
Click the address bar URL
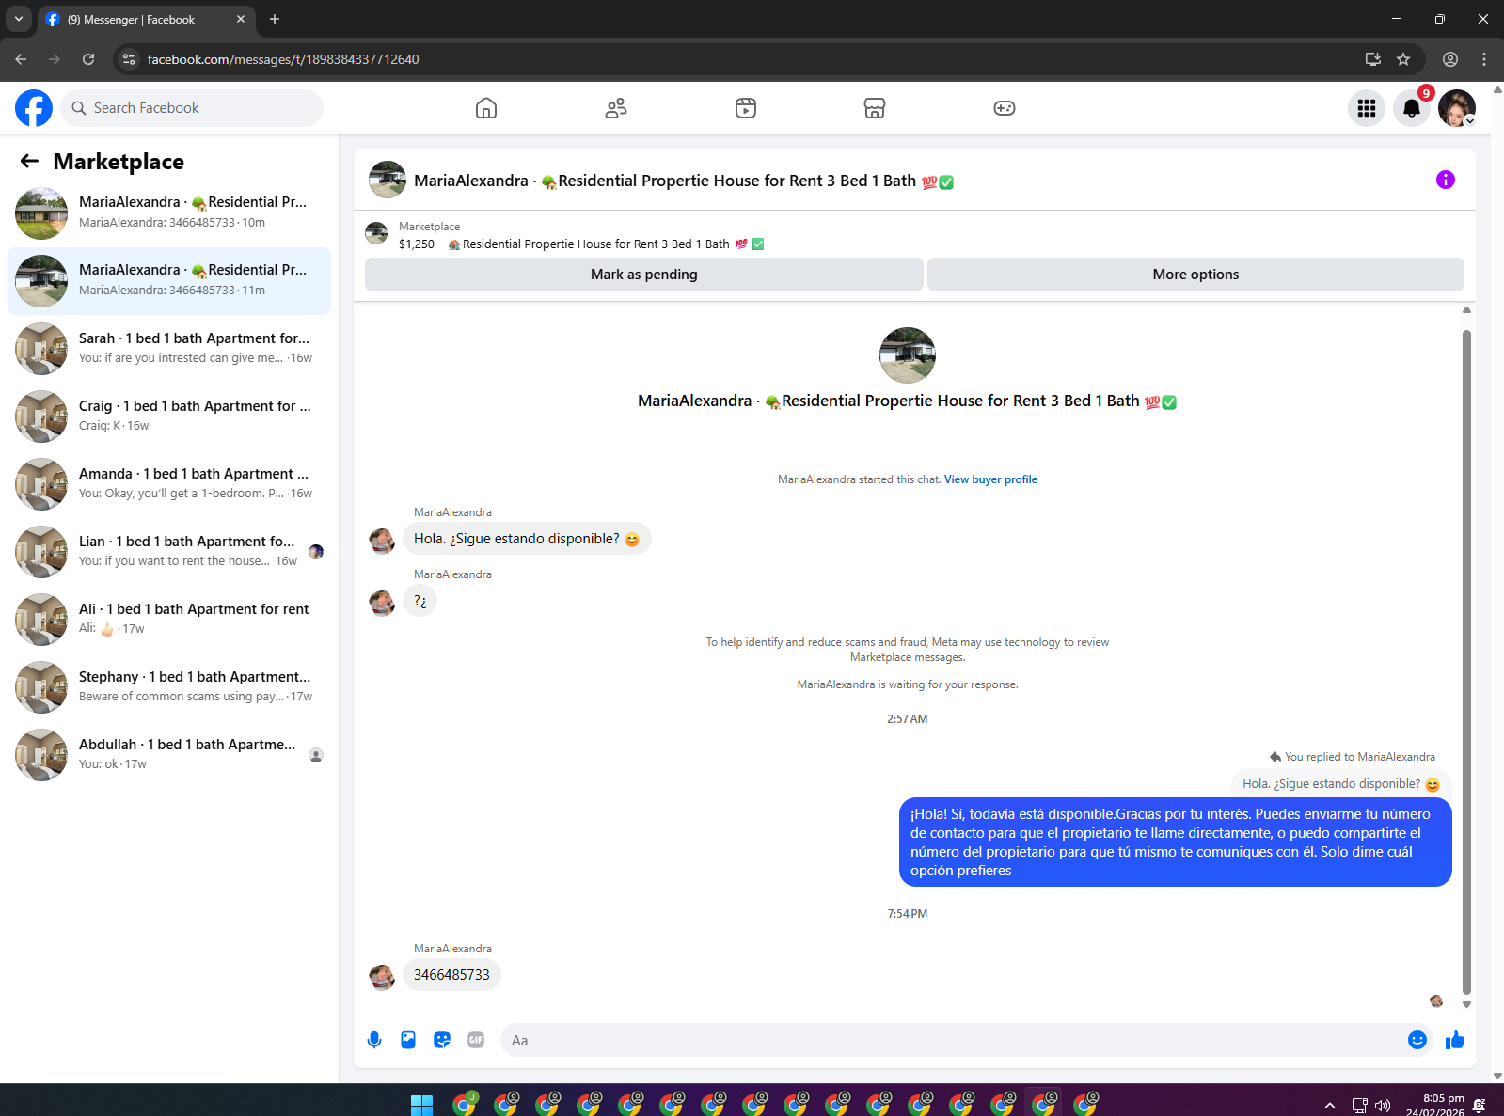[283, 59]
